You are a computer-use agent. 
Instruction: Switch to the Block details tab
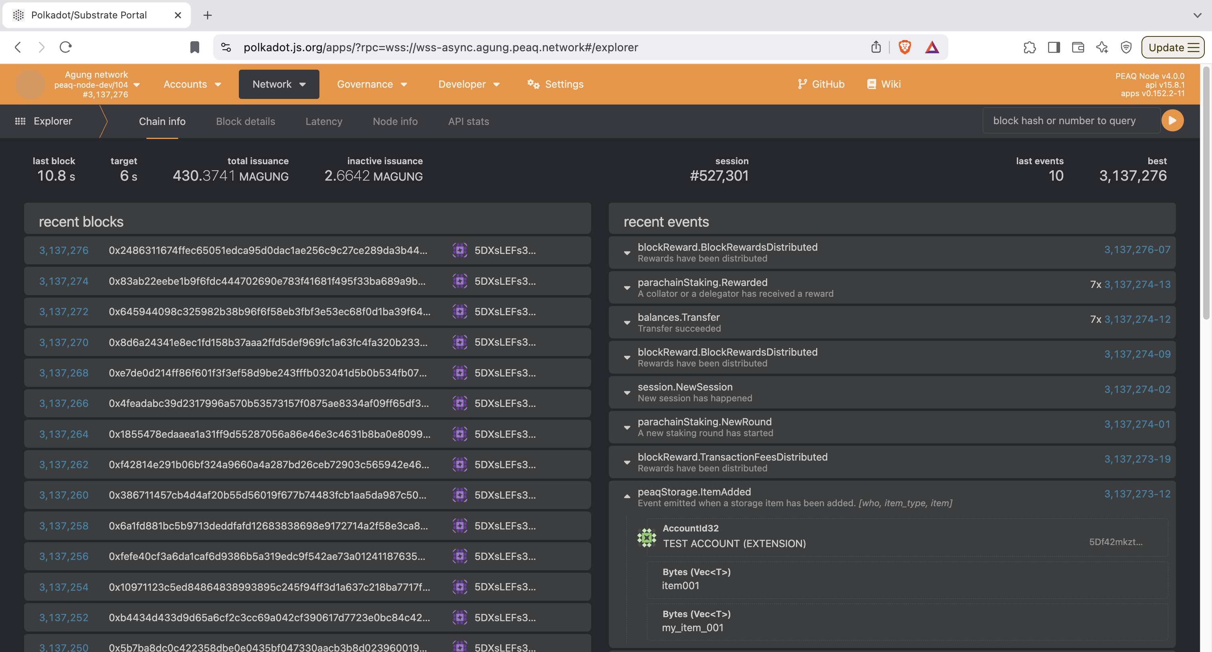pyautogui.click(x=245, y=121)
